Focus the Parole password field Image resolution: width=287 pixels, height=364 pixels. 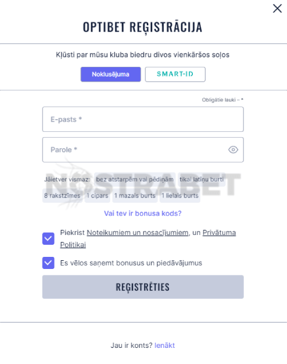click(x=143, y=150)
